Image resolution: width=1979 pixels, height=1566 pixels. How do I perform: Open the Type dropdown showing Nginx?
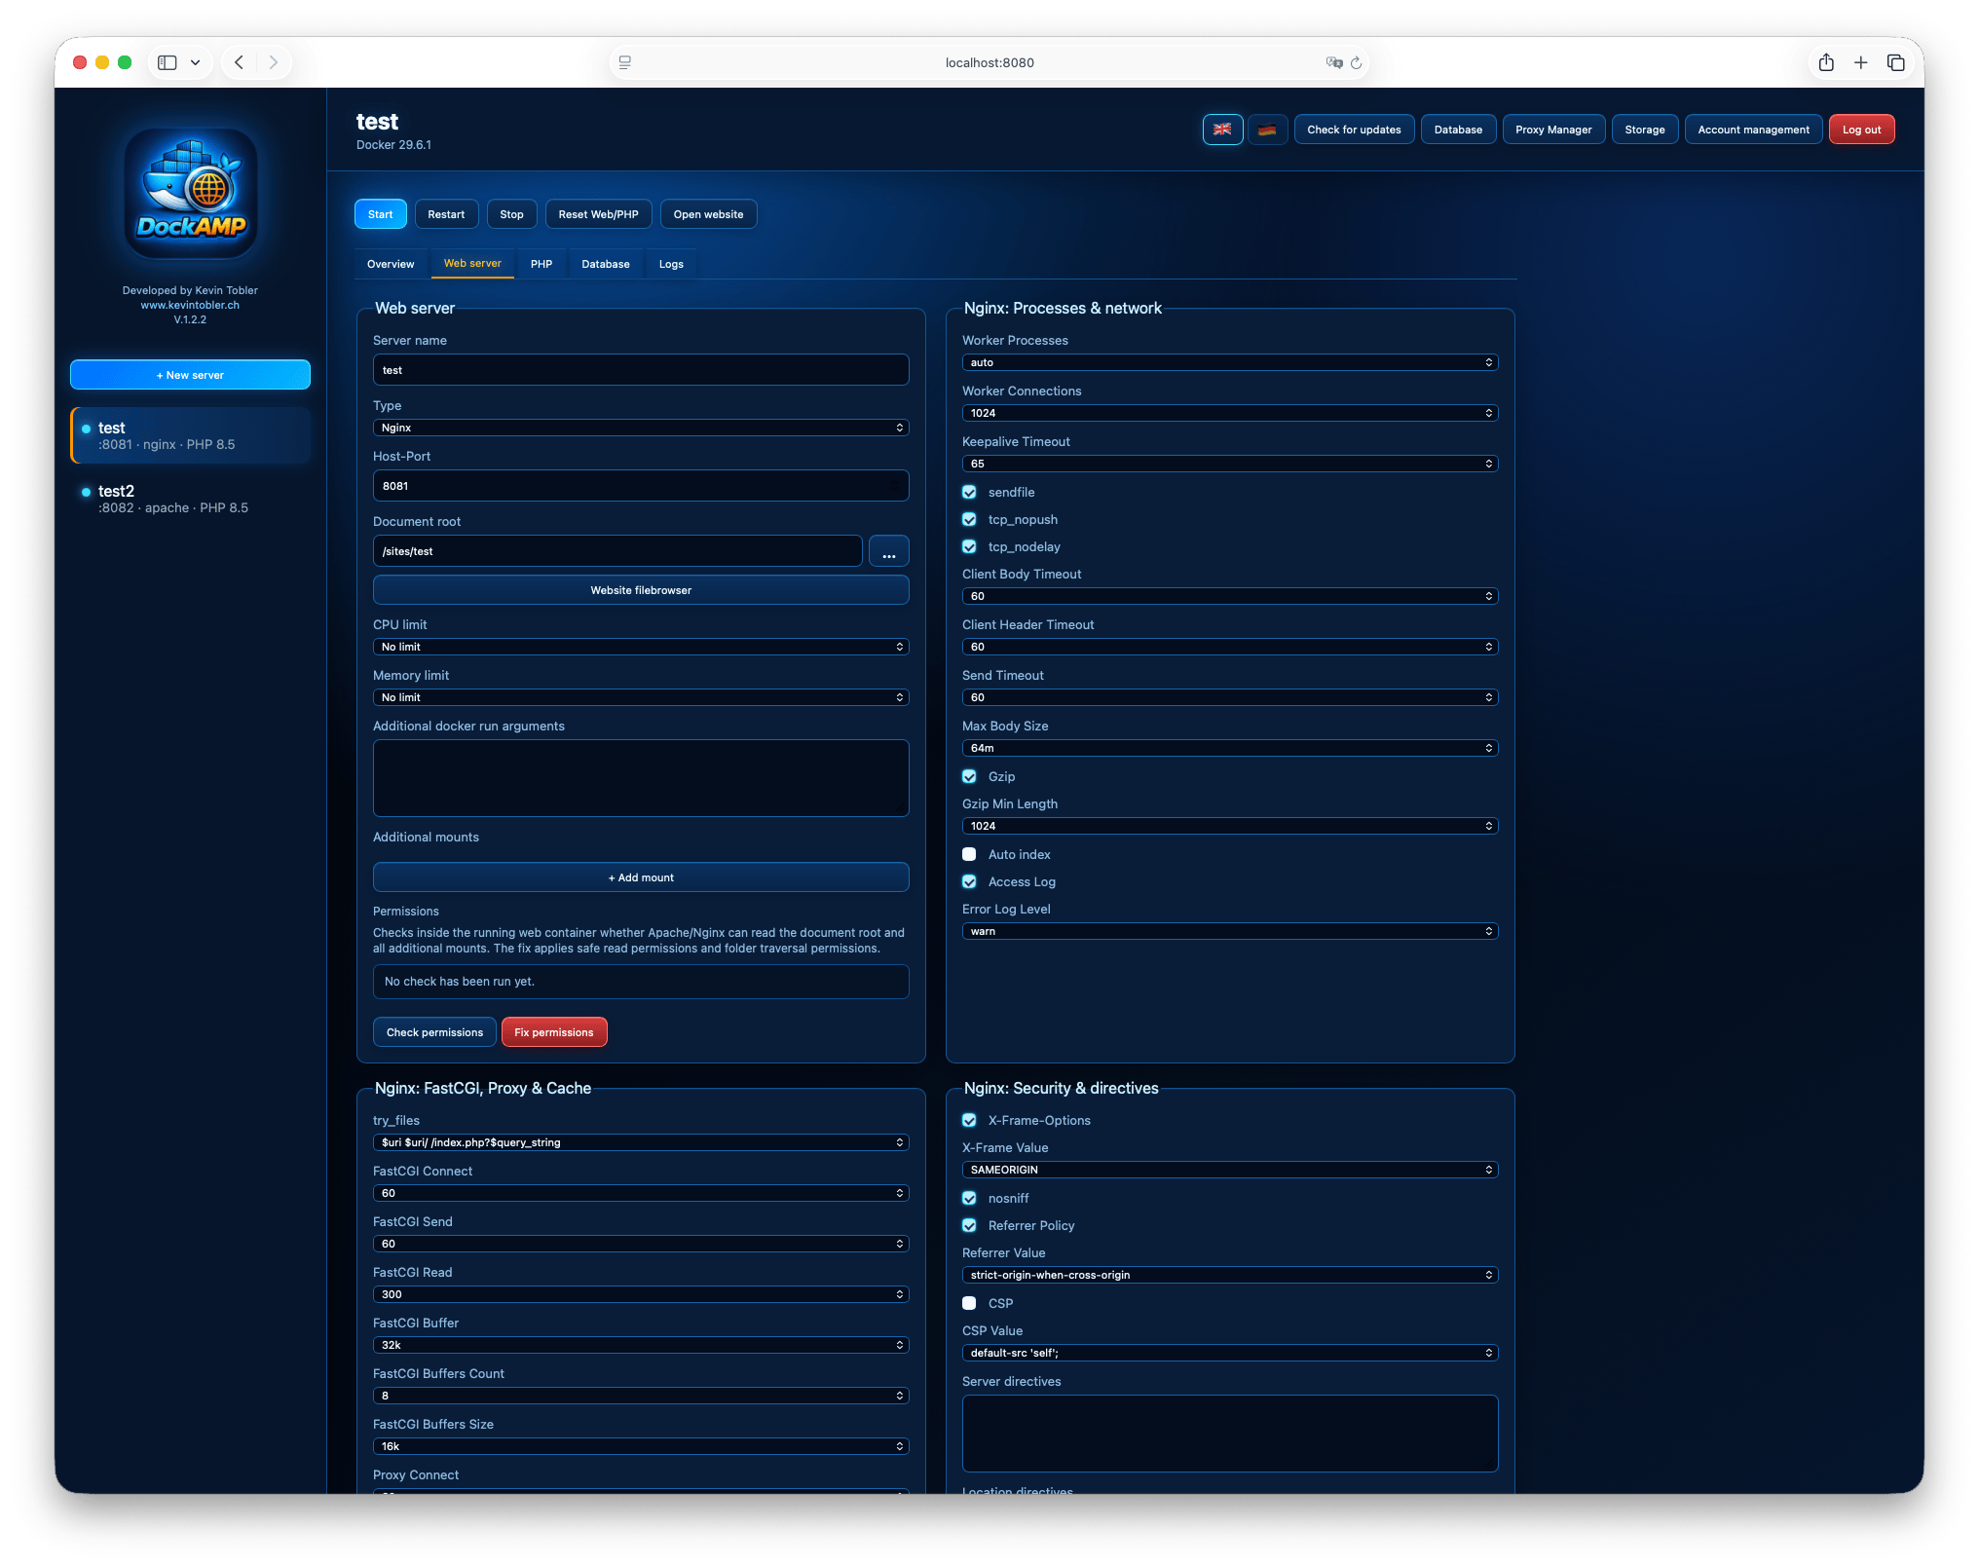641,428
